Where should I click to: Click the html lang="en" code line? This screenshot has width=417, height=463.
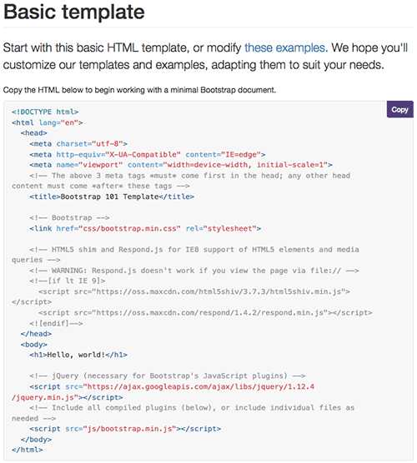click(48, 122)
